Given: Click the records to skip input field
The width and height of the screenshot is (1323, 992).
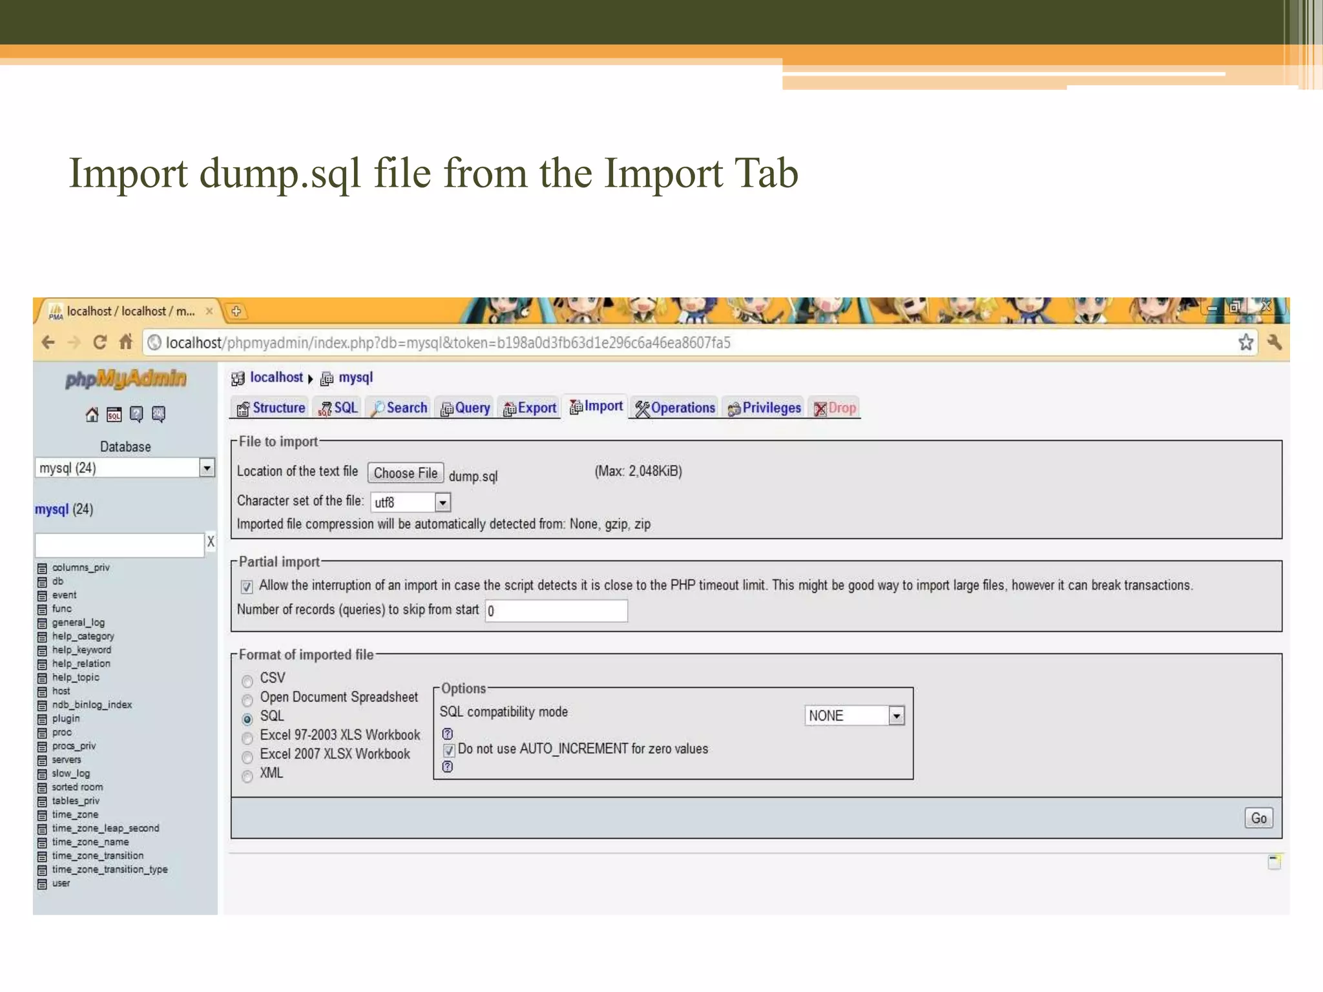Looking at the screenshot, I should [556, 611].
